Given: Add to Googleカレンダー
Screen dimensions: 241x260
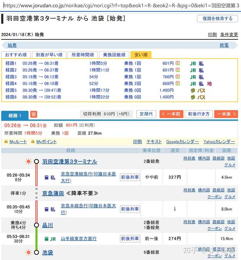Looking at the screenshot, I should point(183,142).
